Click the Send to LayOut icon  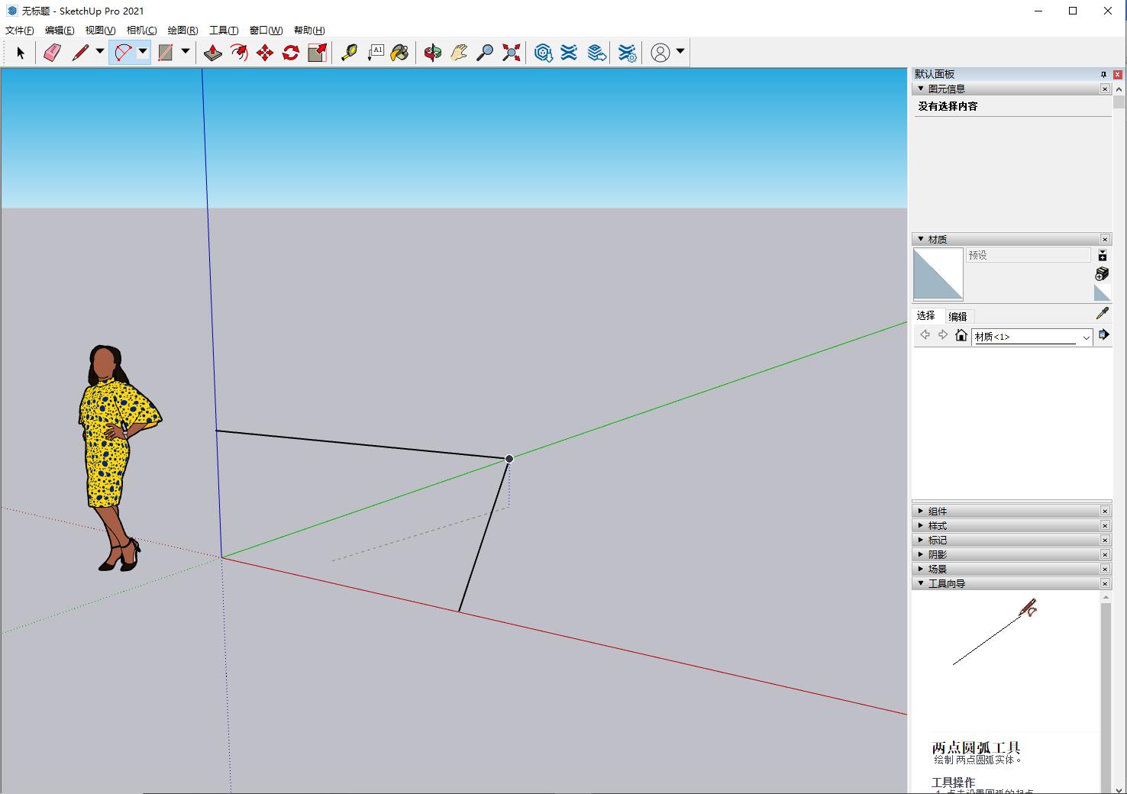pyautogui.click(x=596, y=53)
